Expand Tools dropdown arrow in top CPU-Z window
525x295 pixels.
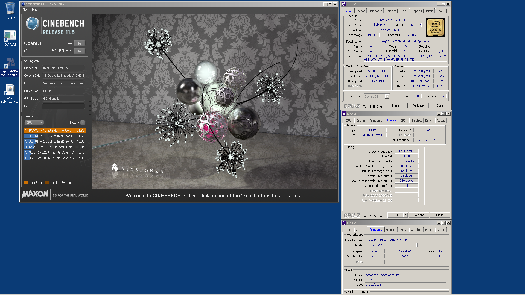pyautogui.click(x=405, y=105)
